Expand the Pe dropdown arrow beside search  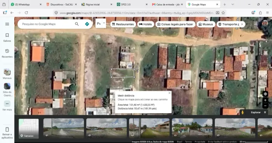[104, 23]
